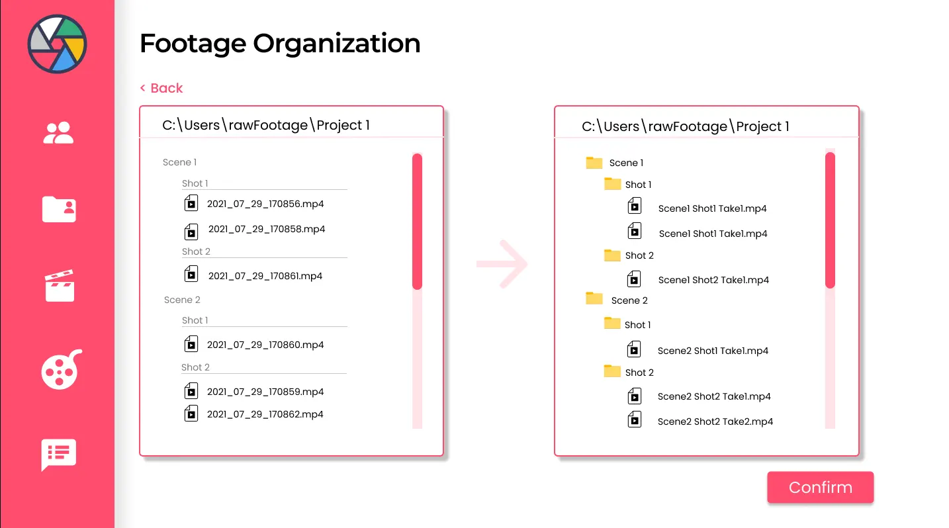Open the chat list sidebar icon
949x528 pixels.
coord(59,454)
